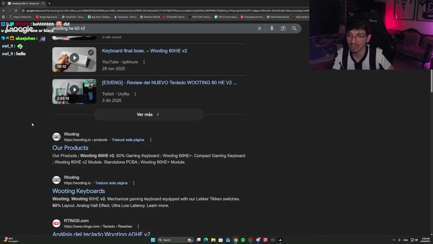This screenshot has height=244, width=433.
Task: Open the tab search dropdown arrow
Action: (3, 3)
